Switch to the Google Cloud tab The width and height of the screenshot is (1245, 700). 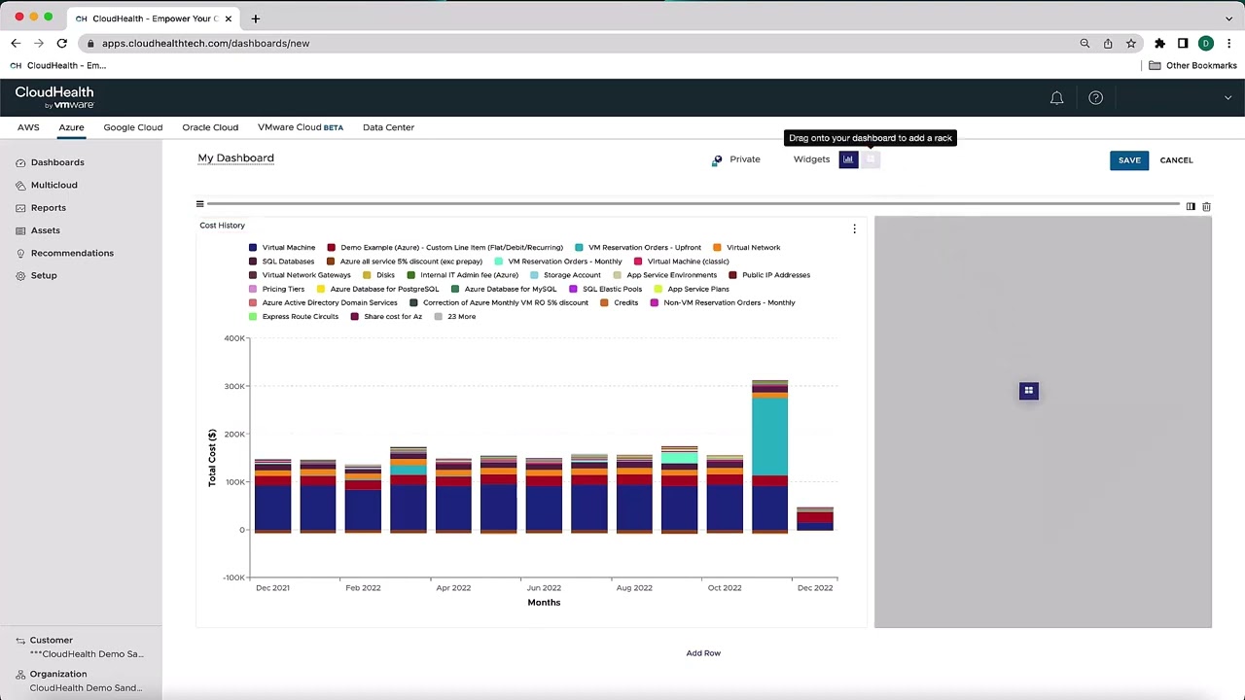133,127
